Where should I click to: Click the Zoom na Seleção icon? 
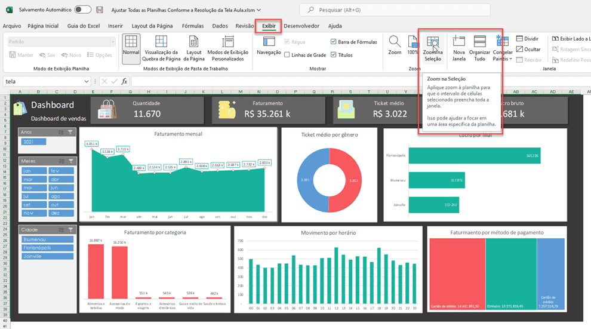point(433,43)
